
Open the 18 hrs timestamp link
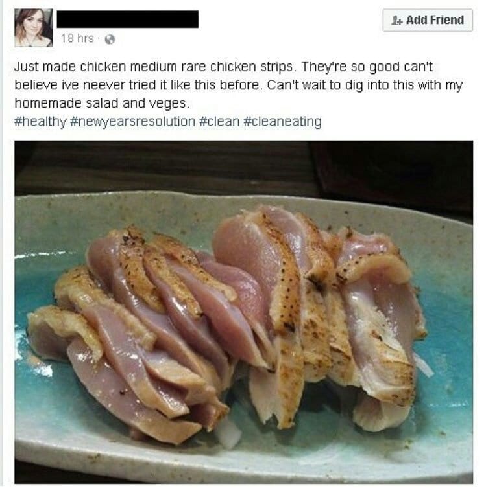pyautogui.click(x=77, y=38)
